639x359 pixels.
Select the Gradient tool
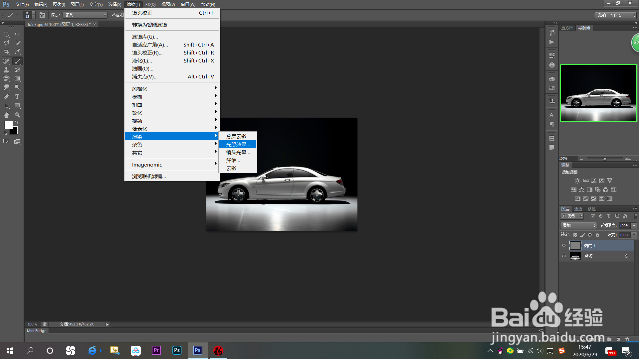tap(18, 79)
